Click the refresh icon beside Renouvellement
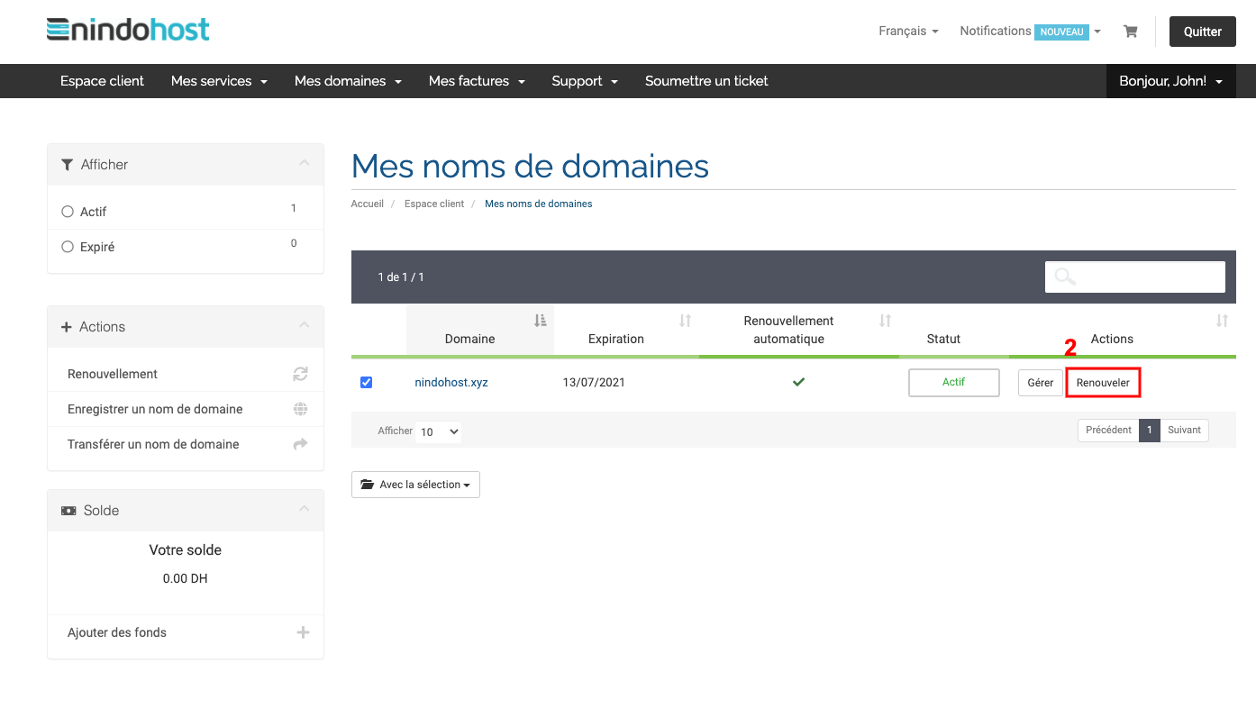The width and height of the screenshot is (1256, 708). 301,374
